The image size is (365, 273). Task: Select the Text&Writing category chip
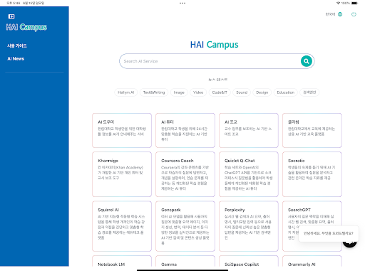coord(154,92)
